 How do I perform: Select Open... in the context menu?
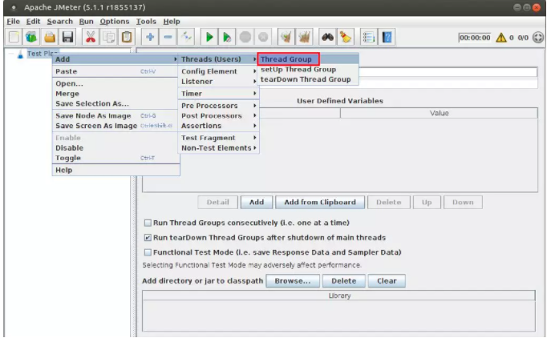115,83
